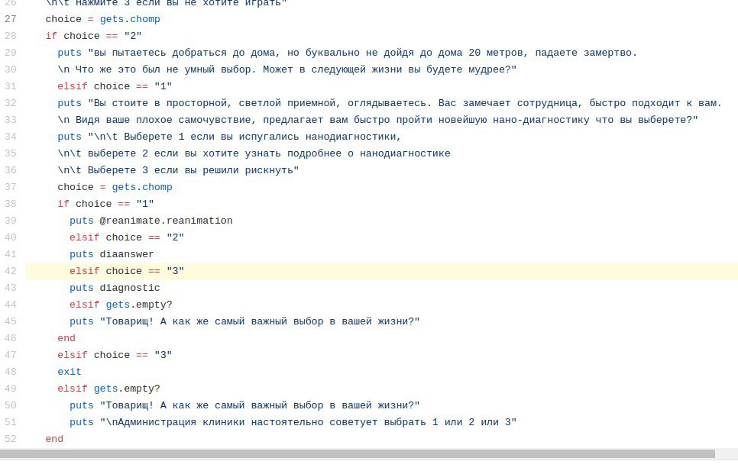Click text 'нано-диагностику' on line 33

[541, 121]
